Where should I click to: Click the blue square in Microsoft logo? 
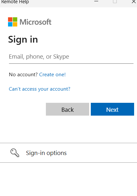[x=10, y=24]
